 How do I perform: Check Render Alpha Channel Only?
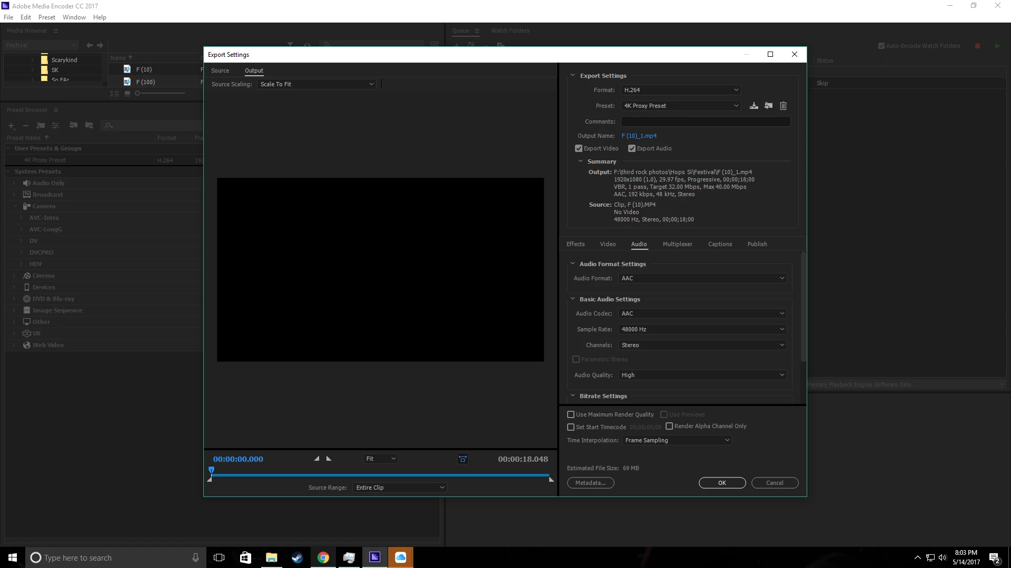[669, 426]
